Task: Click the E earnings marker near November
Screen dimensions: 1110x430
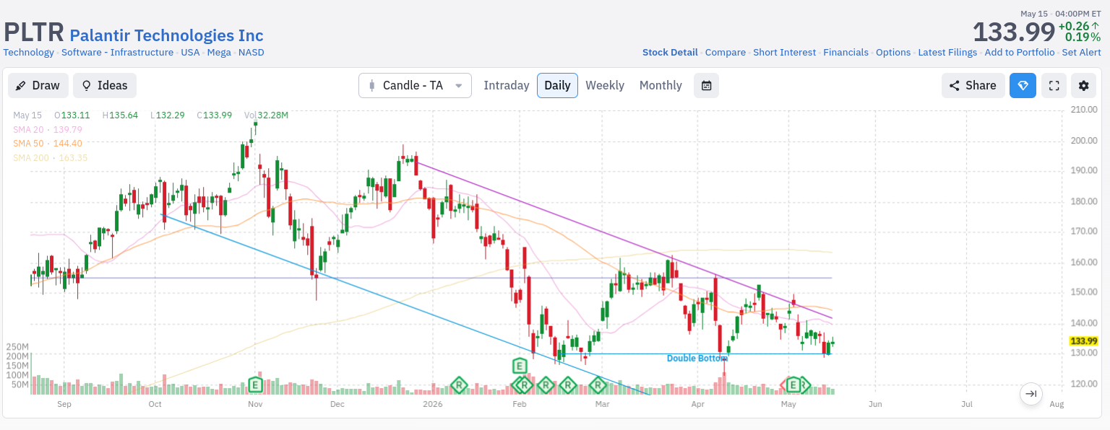Action: (x=255, y=384)
